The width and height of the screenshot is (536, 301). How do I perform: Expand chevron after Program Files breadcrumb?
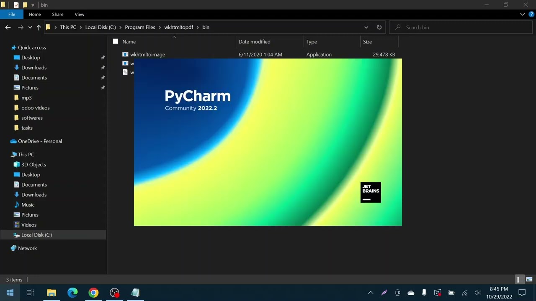[160, 27]
